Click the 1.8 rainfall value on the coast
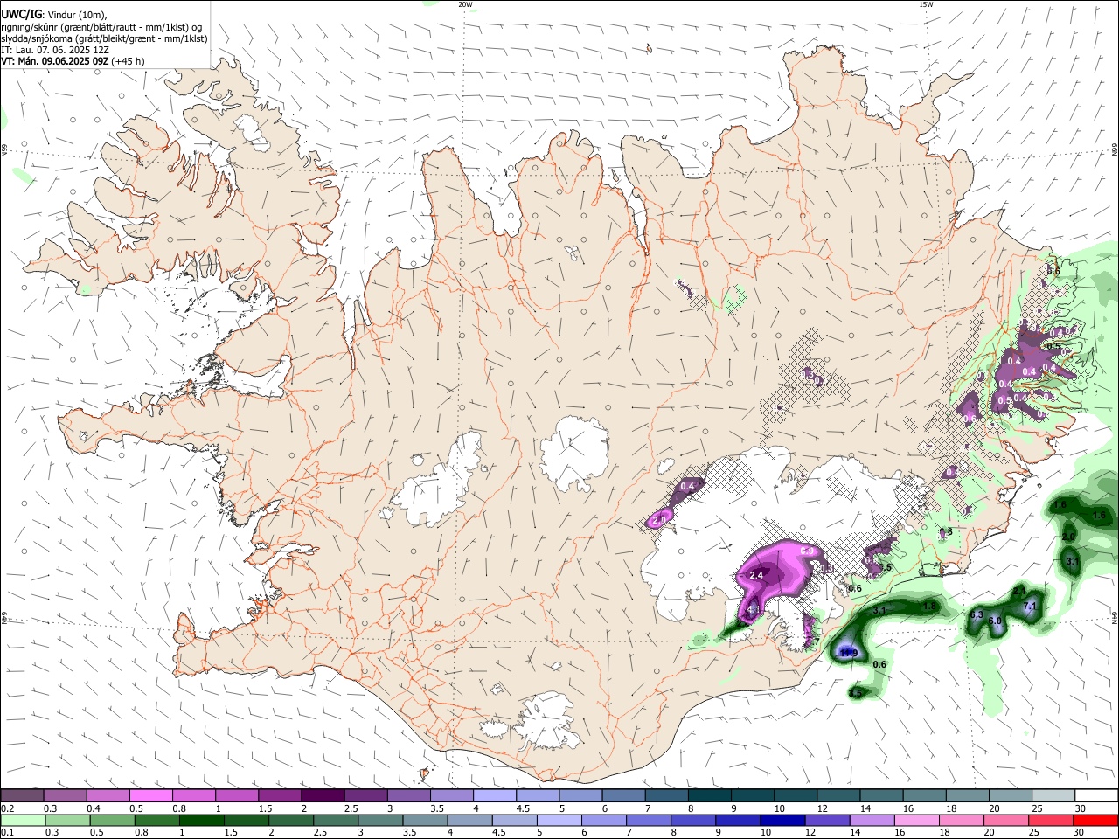 (930, 606)
